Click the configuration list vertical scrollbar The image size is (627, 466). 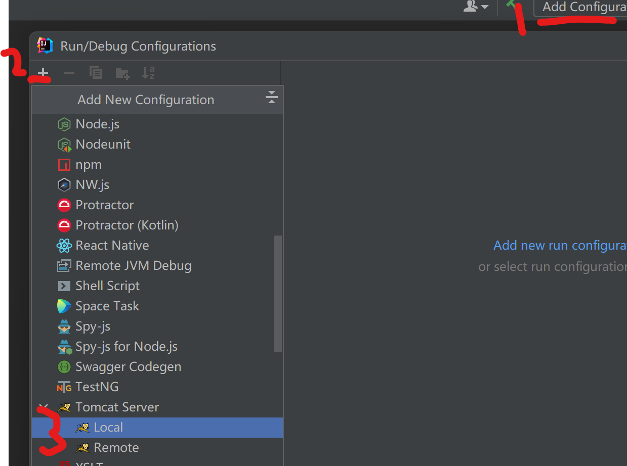click(278, 293)
